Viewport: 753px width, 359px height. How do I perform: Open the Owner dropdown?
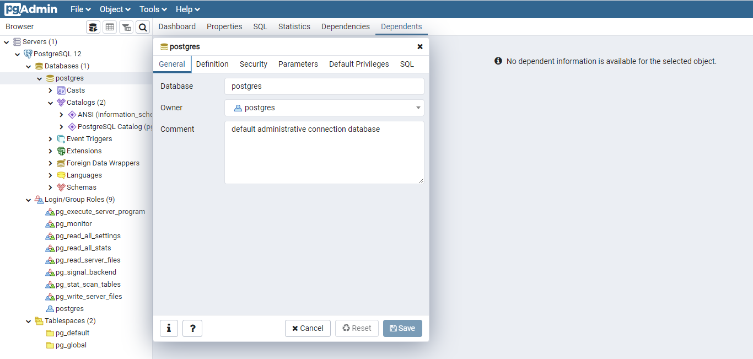click(324, 108)
